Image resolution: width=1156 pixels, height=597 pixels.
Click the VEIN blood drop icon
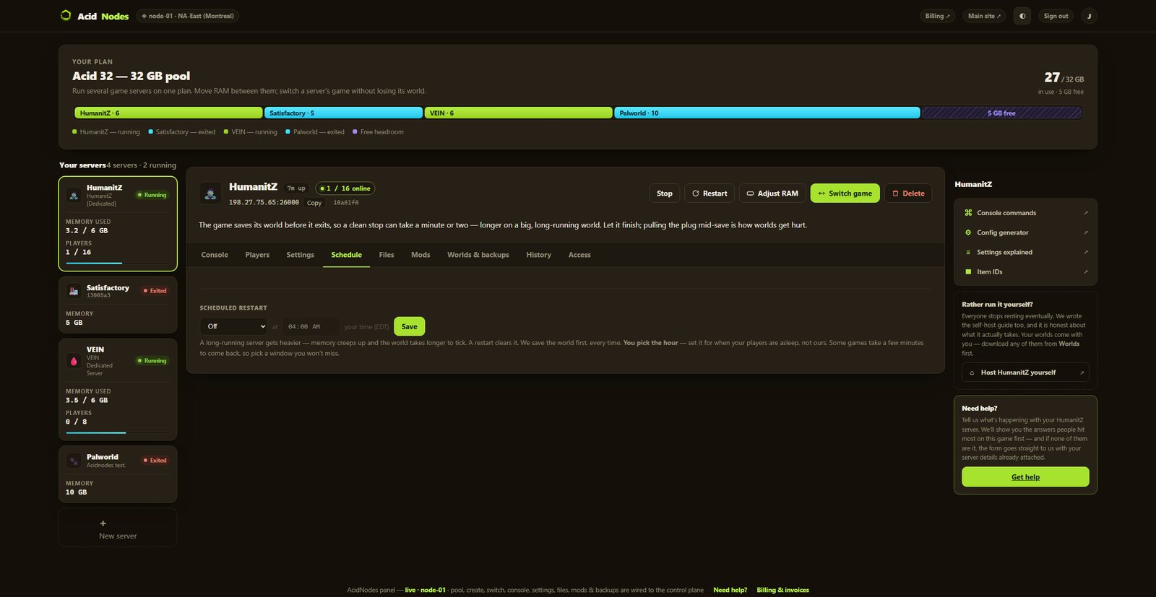pyautogui.click(x=74, y=361)
